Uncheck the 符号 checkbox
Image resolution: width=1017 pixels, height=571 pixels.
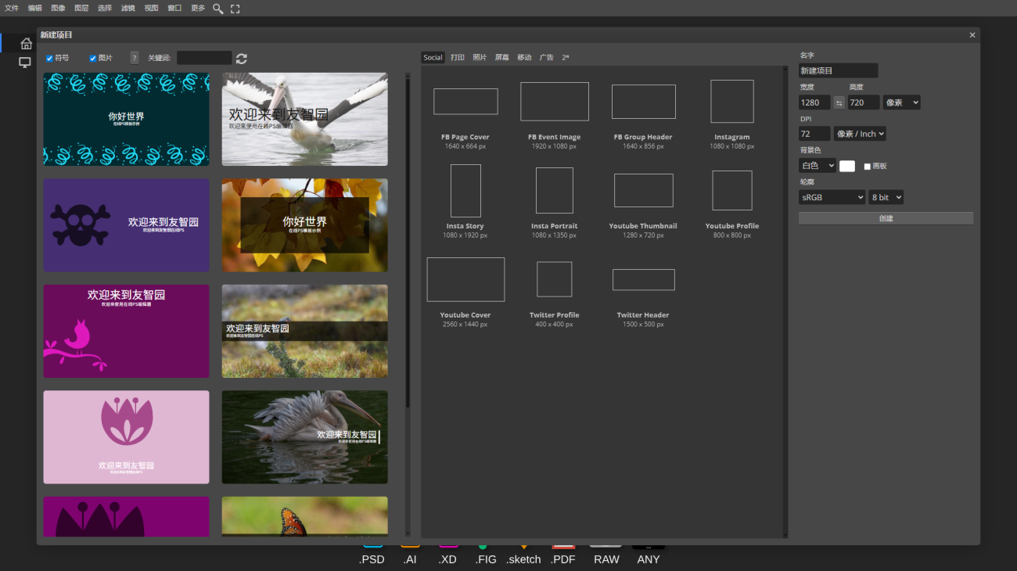49,59
